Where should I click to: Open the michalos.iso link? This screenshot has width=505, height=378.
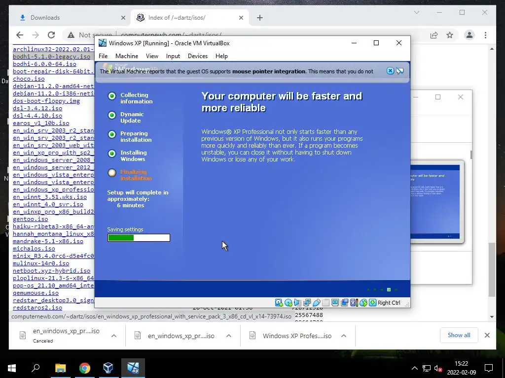[34, 249]
